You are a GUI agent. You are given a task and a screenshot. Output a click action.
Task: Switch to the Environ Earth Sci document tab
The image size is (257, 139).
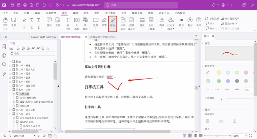click(x=43, y=37)
